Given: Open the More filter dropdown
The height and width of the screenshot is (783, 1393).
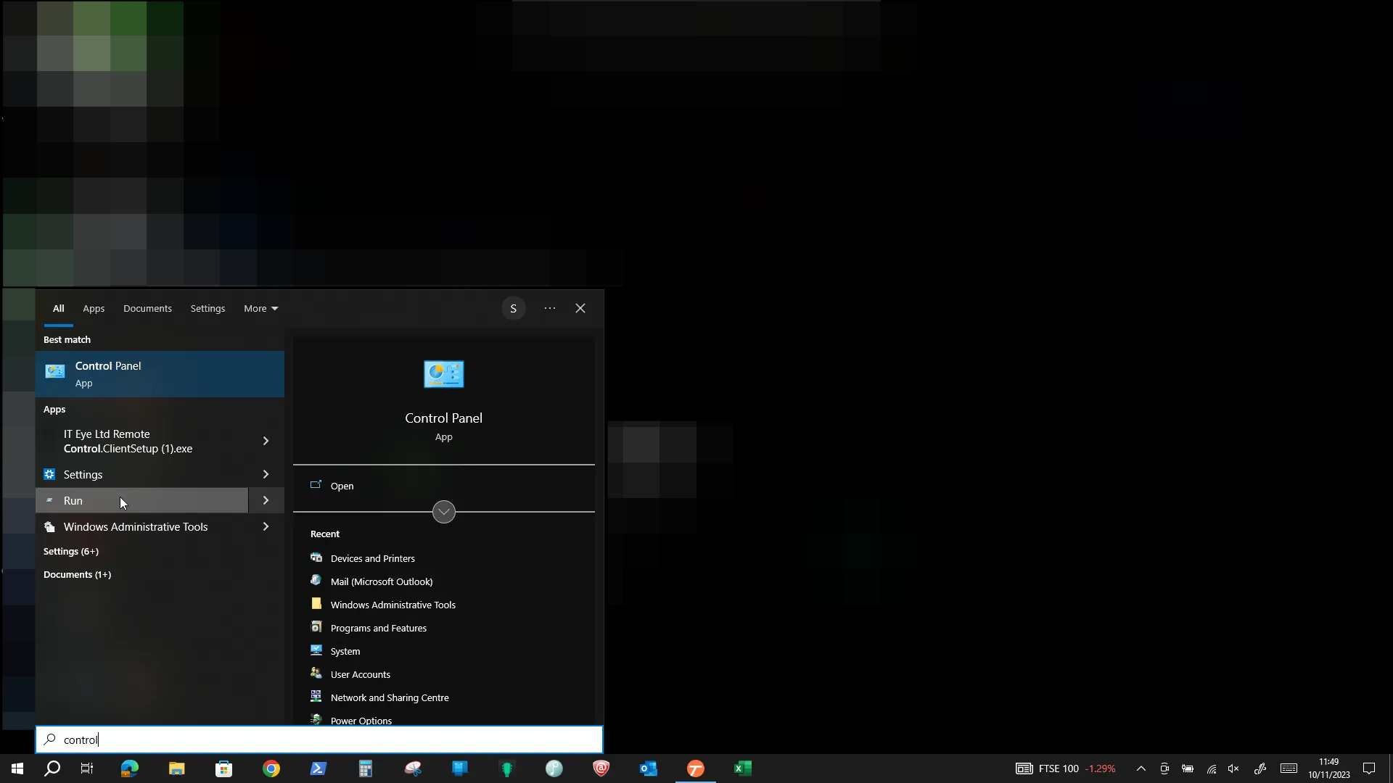Looking at the screenshot, I should coord(261,308).
